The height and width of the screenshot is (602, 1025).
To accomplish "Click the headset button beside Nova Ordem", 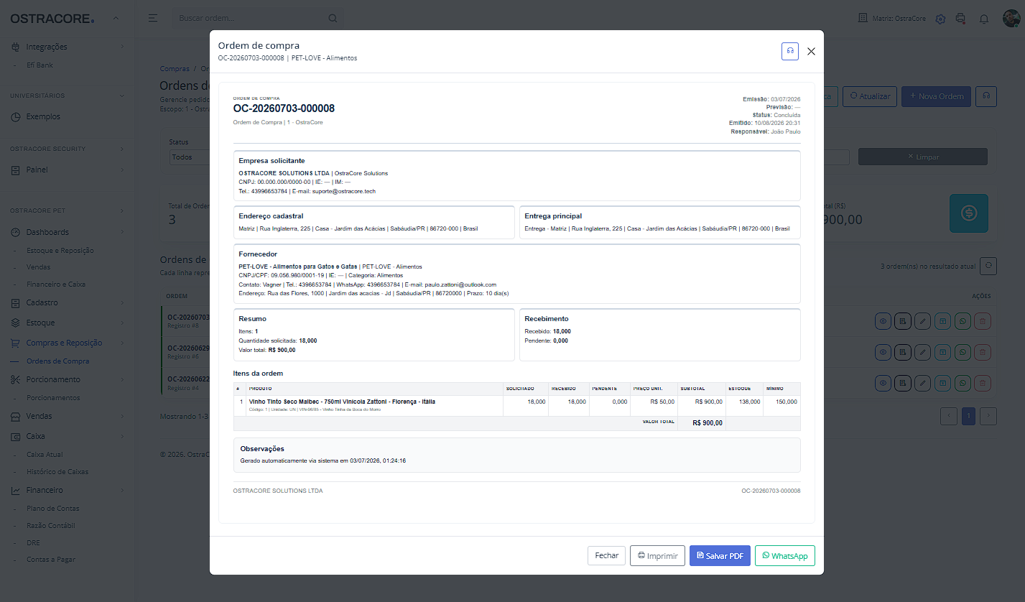I will (x=987, y=96).
